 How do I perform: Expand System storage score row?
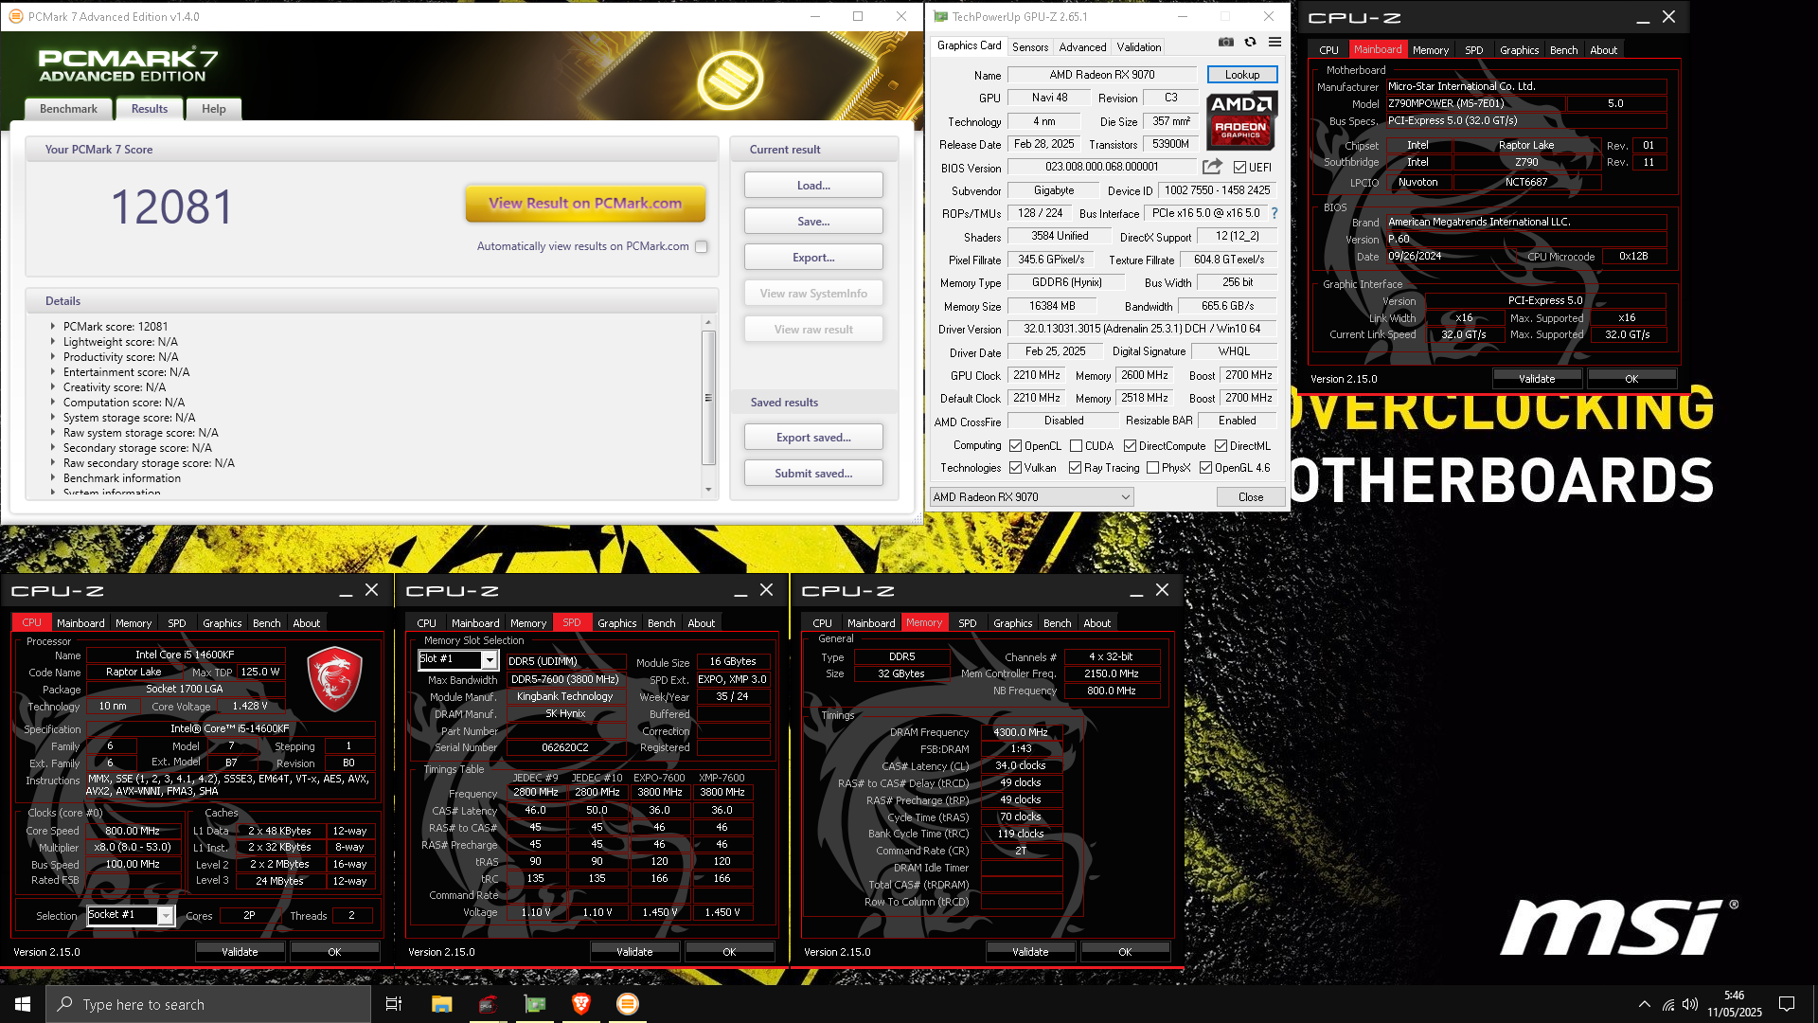[x=53, y=417]
